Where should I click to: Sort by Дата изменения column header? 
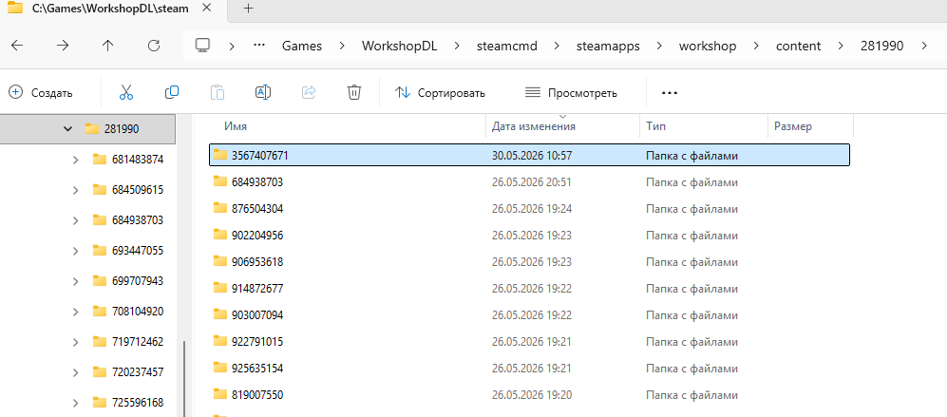click(533, 126)
